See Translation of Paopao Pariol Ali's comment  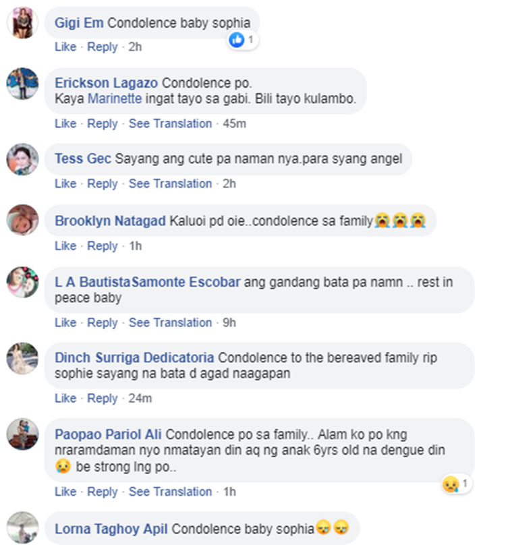click(171, 492)
